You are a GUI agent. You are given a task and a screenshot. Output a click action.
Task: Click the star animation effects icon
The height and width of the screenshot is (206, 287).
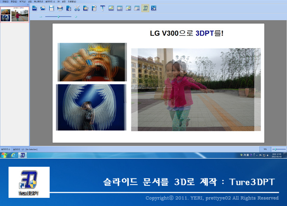[154, 8]
